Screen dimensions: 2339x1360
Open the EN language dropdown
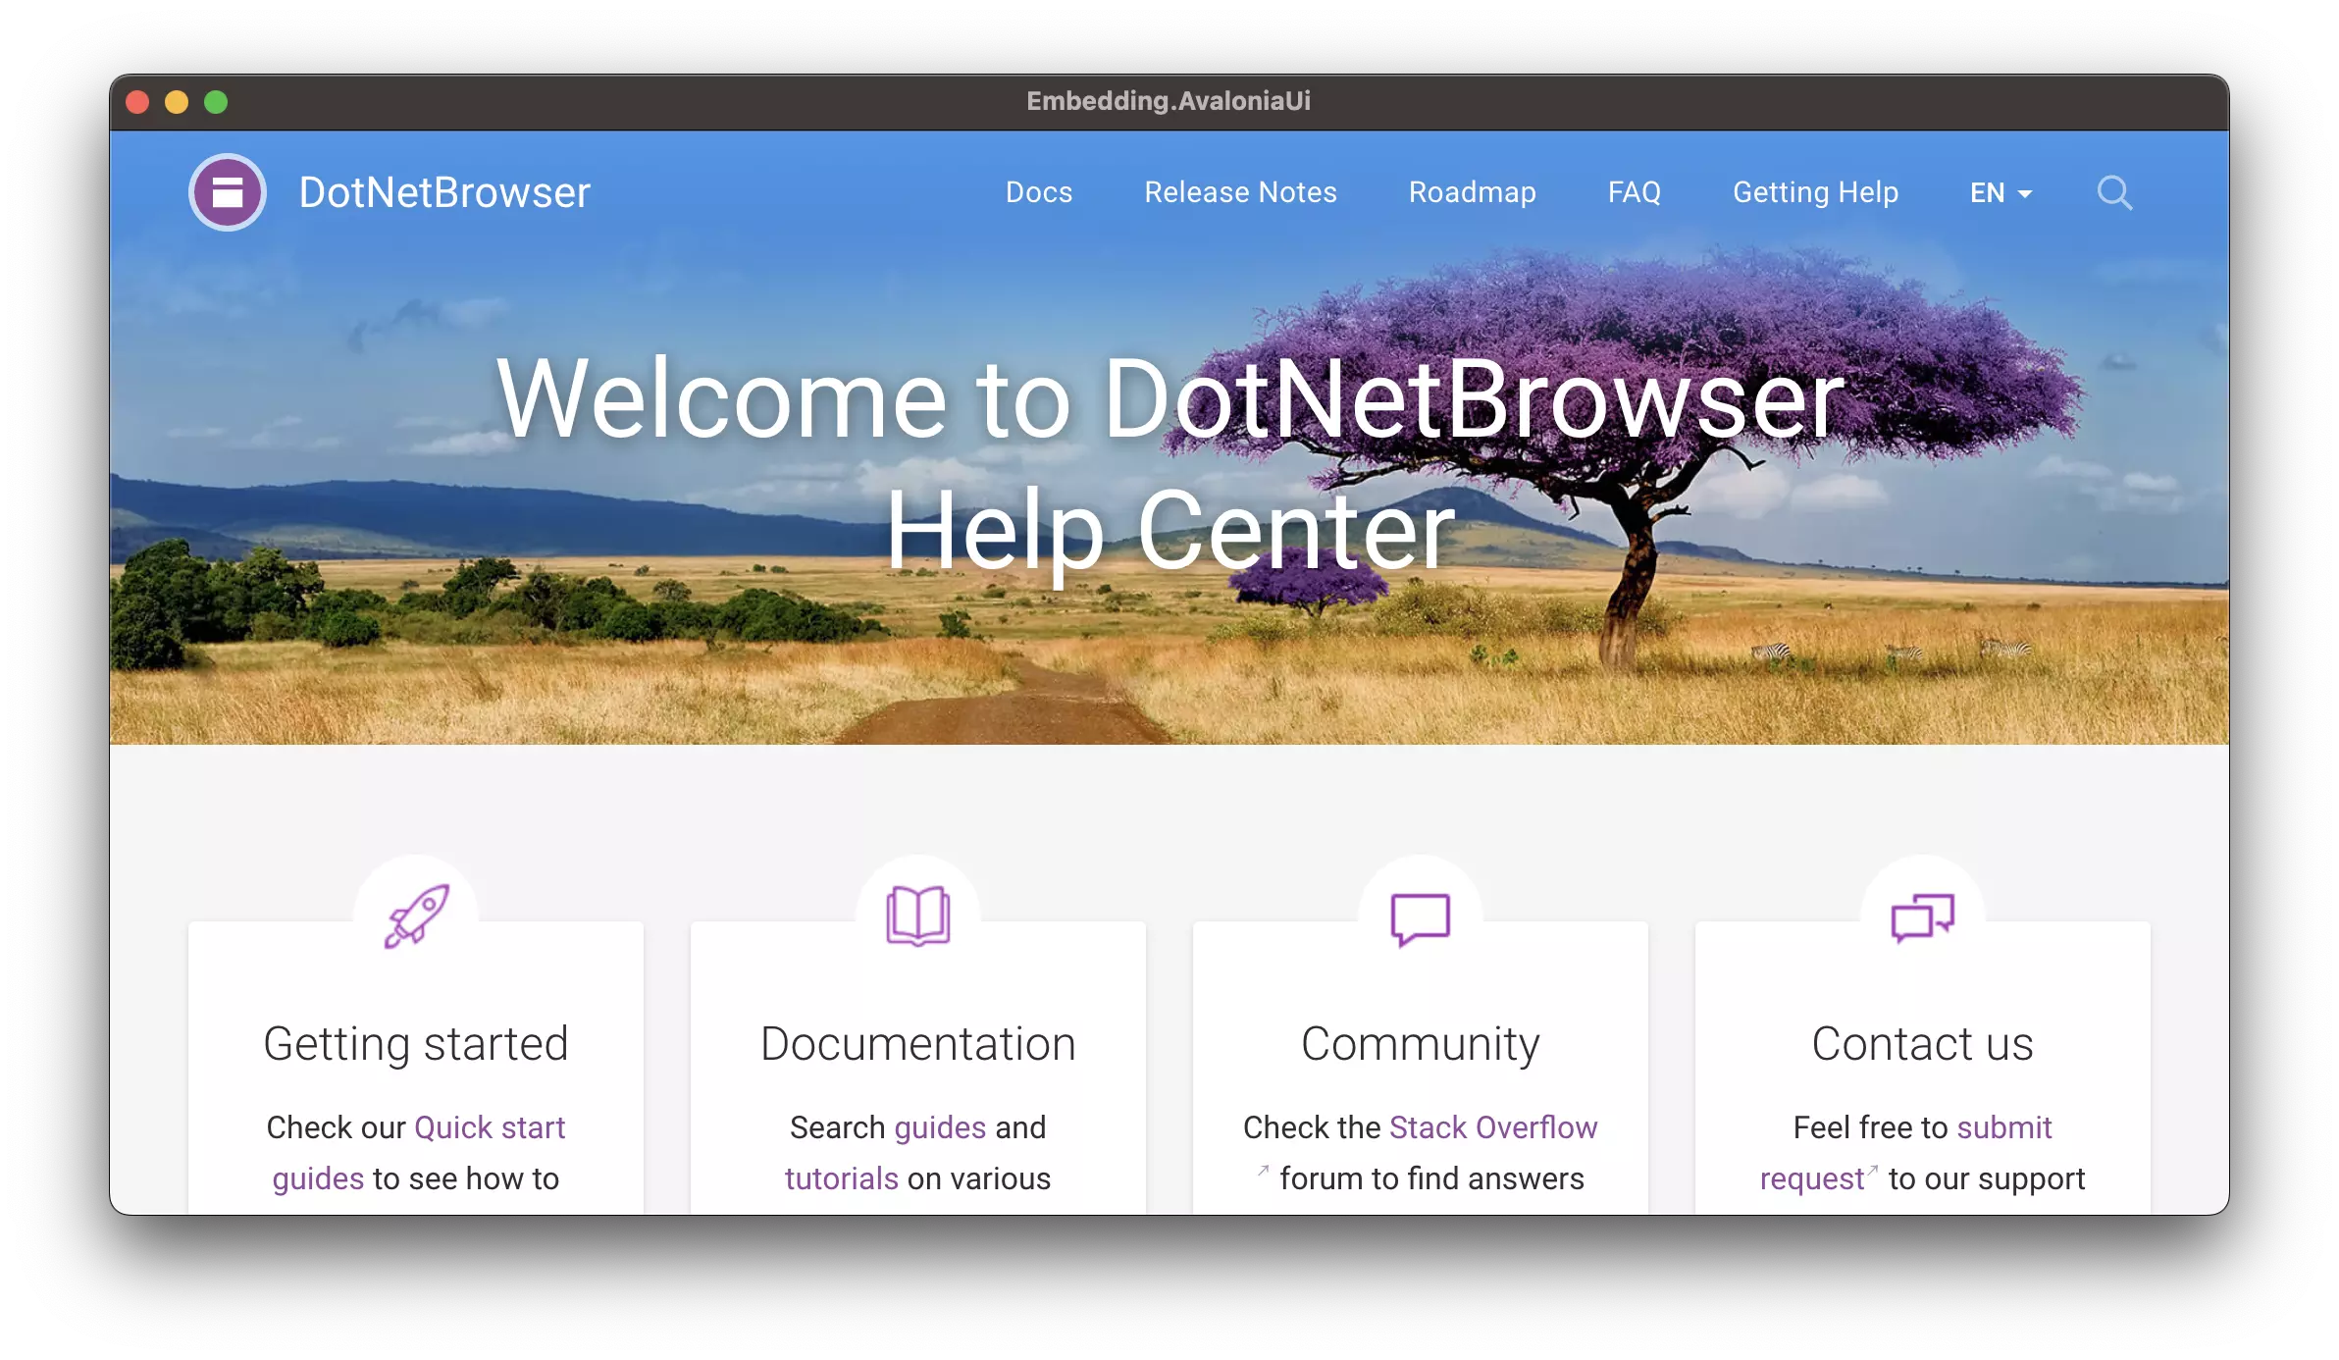[1998, 191]
